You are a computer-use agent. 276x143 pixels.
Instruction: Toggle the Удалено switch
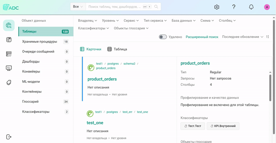point(163,37)
